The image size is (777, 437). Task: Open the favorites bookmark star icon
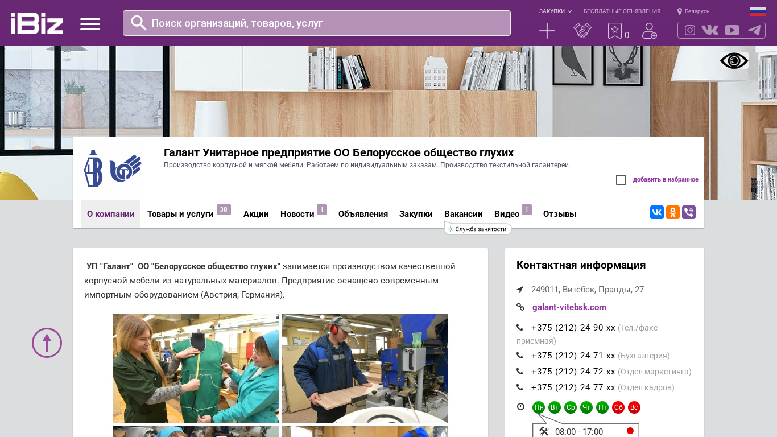615,31
